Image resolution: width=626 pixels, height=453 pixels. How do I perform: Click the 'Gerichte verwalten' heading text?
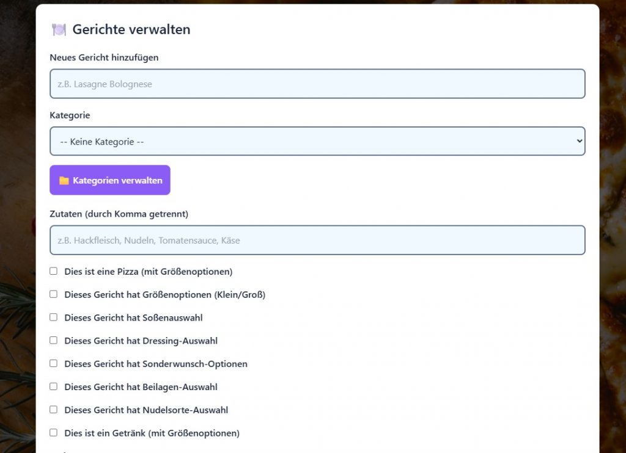coord(131,29)
